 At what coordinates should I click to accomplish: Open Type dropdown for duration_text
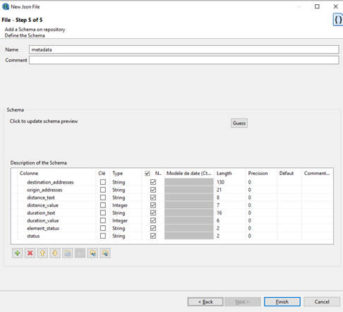click(119, 212)
